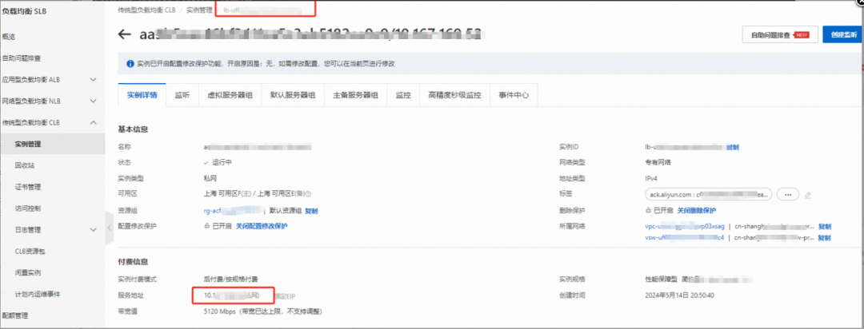Screen dimensions: 864x329
Task: Open 访问控制 in the sidebar
Action: point(28,208)
